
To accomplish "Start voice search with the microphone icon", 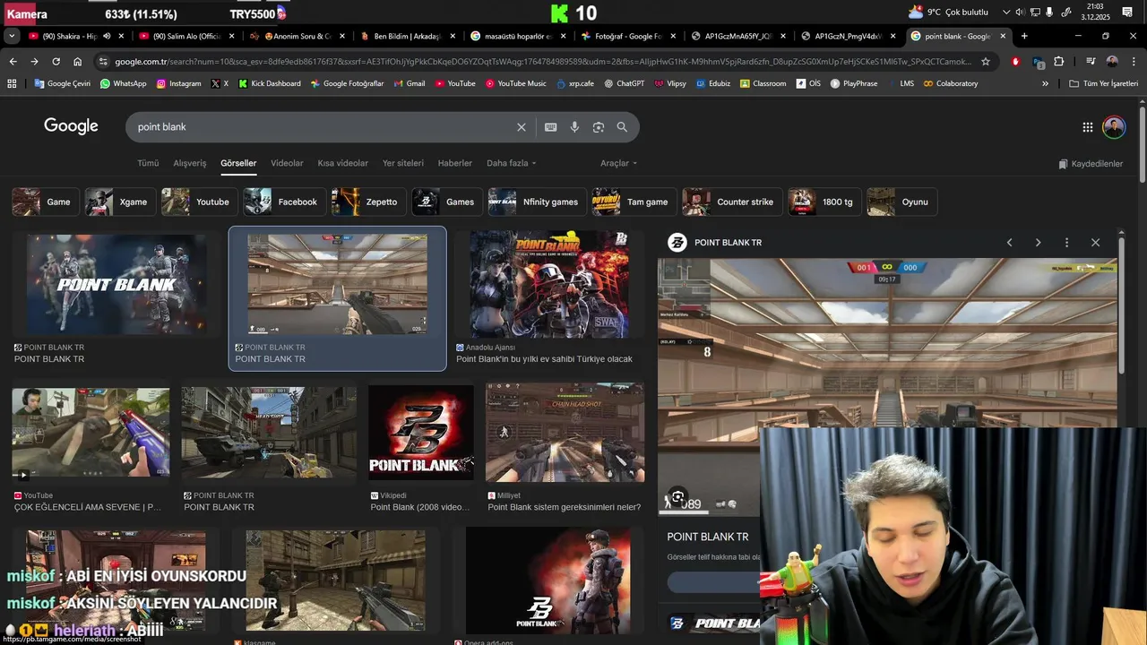I will click(574, 127).
